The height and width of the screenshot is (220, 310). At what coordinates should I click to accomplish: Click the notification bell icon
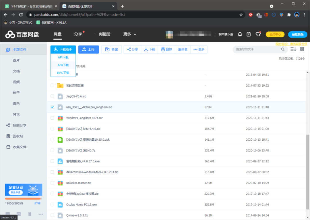point(240,34)
